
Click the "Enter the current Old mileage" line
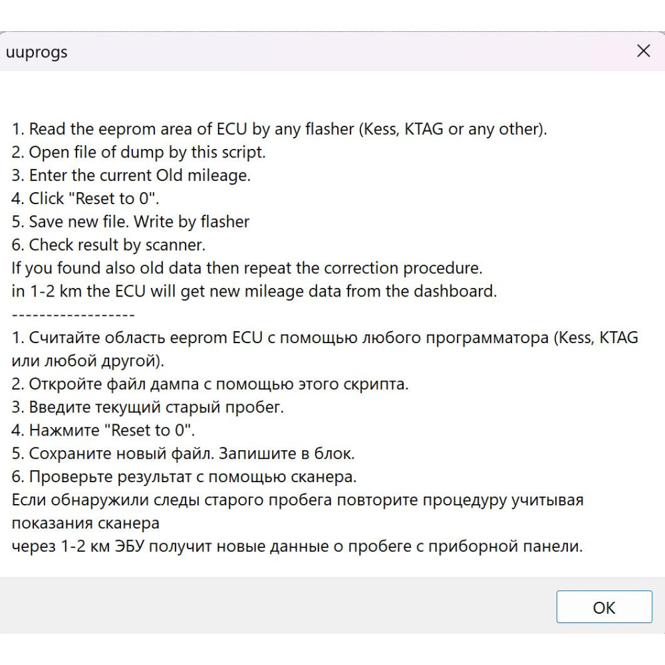(130, 176)
